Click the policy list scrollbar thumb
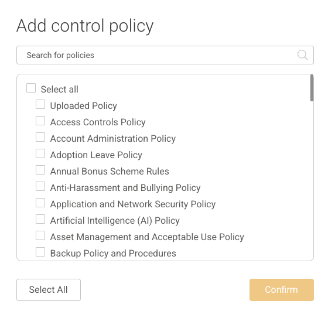The height and width of the screenshot is (318, 335). pos(312,88)
